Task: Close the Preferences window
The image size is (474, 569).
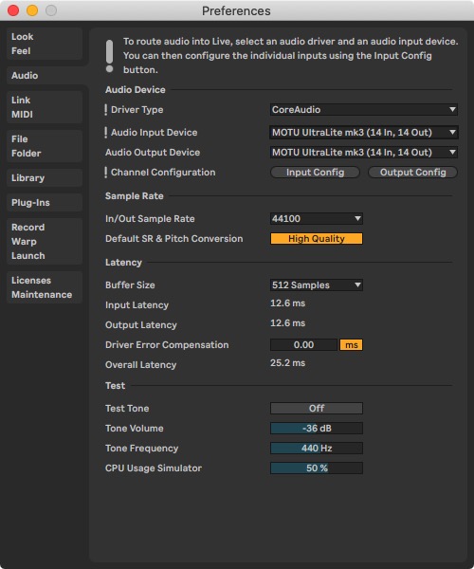Action: [x=13, y=10]
